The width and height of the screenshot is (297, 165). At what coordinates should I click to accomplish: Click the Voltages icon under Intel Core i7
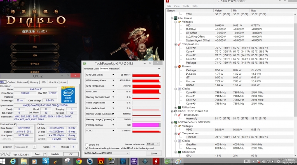coord(179,22)
